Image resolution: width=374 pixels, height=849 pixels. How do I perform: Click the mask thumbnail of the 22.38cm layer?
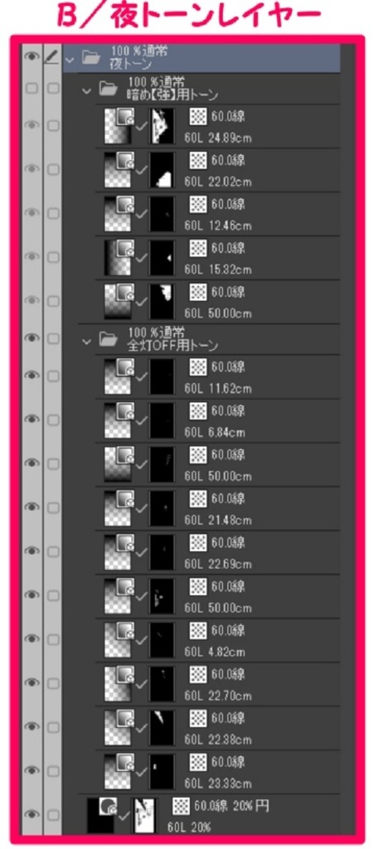(x=162, y=727)
